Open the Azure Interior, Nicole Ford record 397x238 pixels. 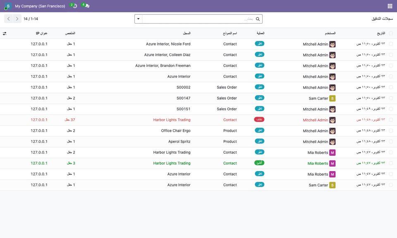point(168,44)
